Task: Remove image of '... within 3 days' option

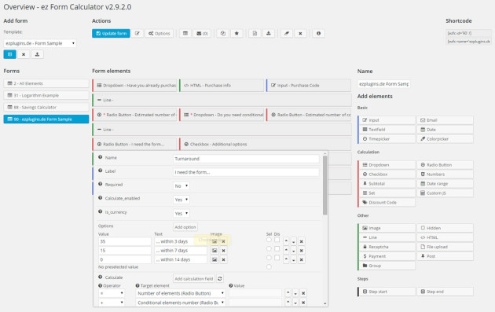Action: (x=223, y=241)
